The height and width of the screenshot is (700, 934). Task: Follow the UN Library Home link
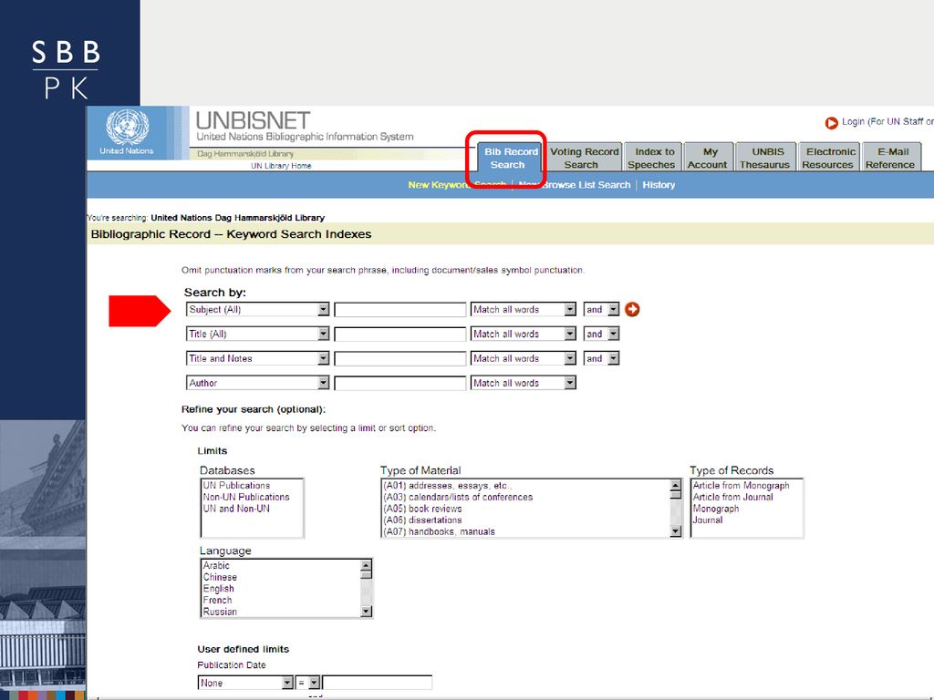pyautogui.click(x=281, y=166)
